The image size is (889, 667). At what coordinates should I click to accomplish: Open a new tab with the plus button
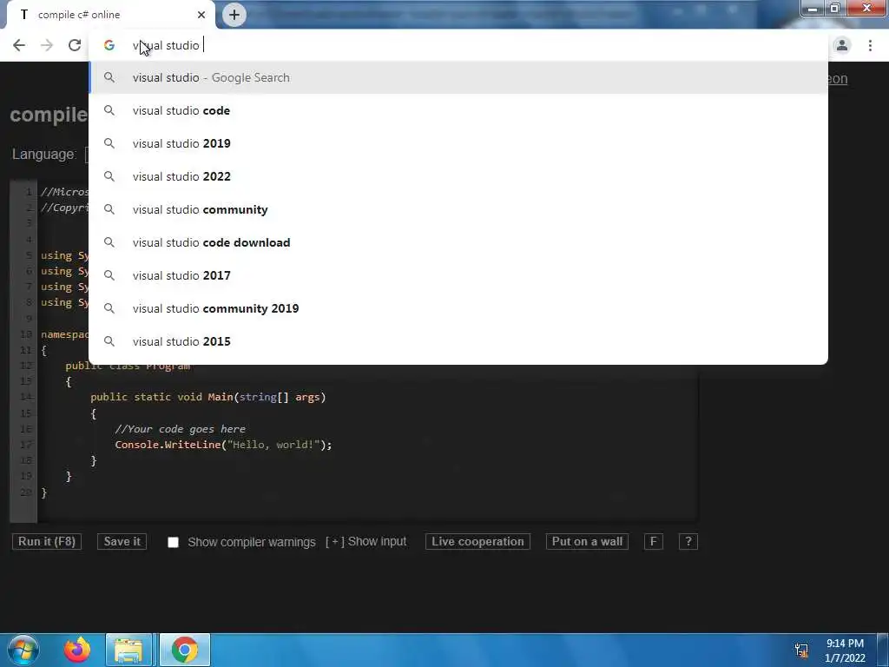[x=234, y=15]
